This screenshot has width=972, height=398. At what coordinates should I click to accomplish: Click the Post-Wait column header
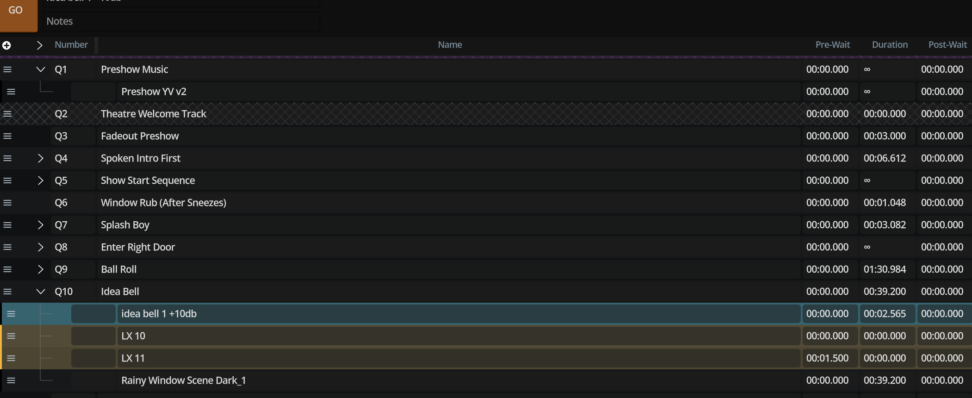point(947,45)
